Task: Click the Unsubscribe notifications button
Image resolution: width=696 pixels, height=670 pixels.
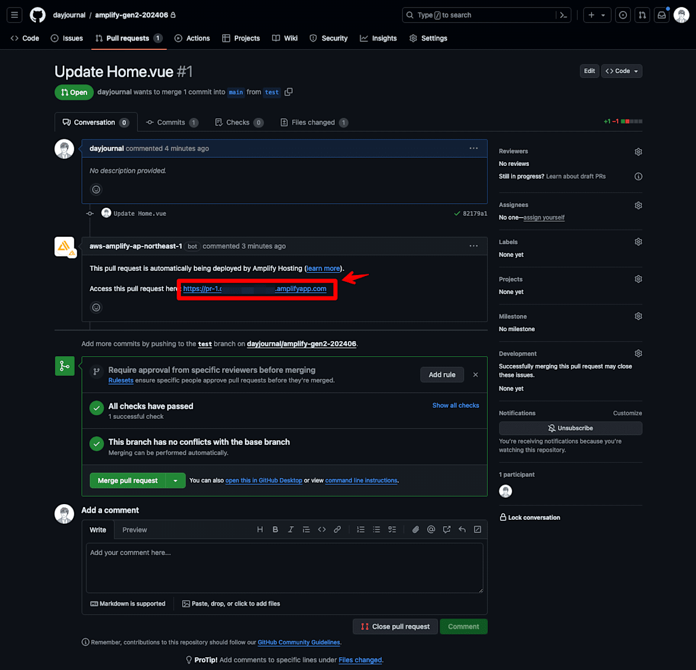Action: 570,428
